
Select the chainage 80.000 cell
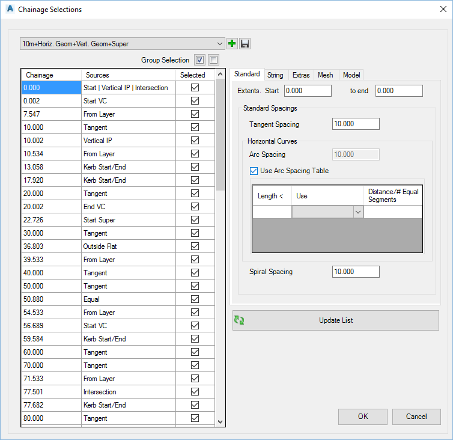[x=52, y=418]
